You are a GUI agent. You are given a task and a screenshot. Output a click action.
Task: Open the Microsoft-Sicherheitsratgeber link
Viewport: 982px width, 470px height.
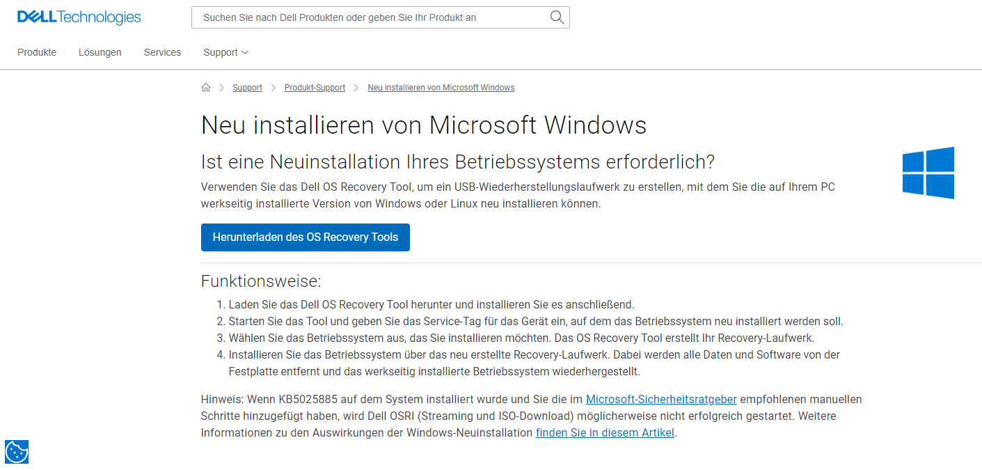[x=661, y=399]
